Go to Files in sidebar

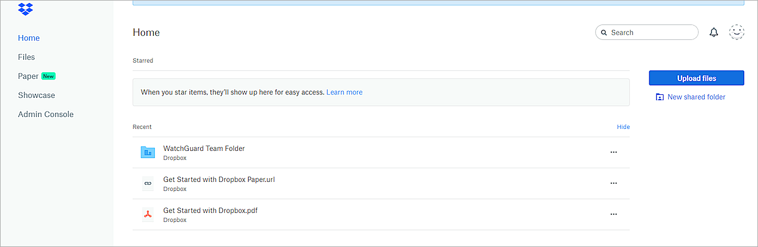click(26, 57)
